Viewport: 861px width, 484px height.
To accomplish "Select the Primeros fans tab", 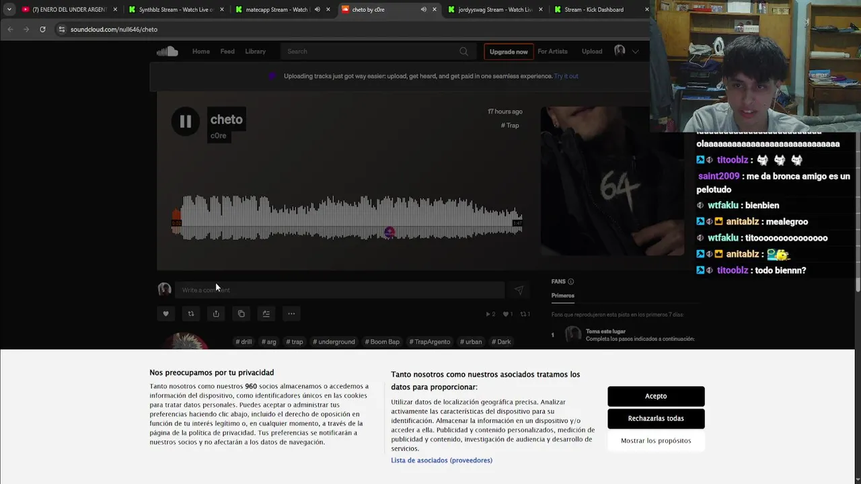I will click(x=563, y=296).
